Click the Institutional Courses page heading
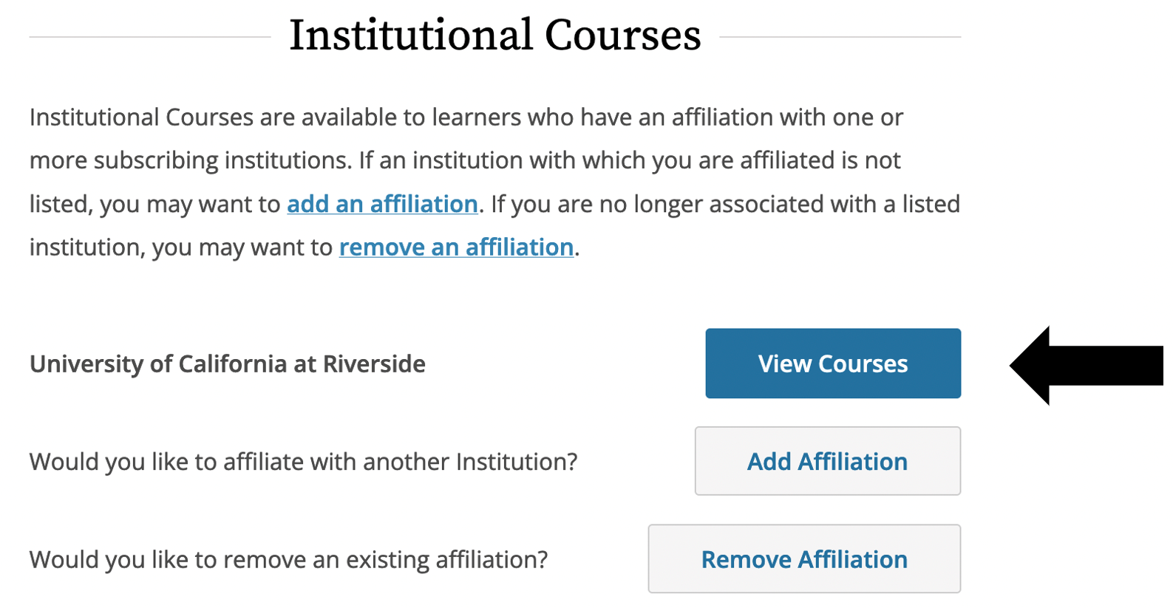Viewport: 1173px width, 608px height. [x=494, y=35]
